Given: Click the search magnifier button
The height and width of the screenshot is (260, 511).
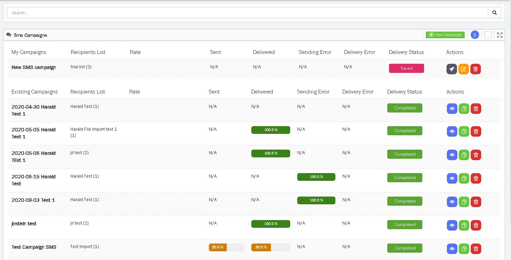Looking at the screenshot, I should click(x=494, y=13).
